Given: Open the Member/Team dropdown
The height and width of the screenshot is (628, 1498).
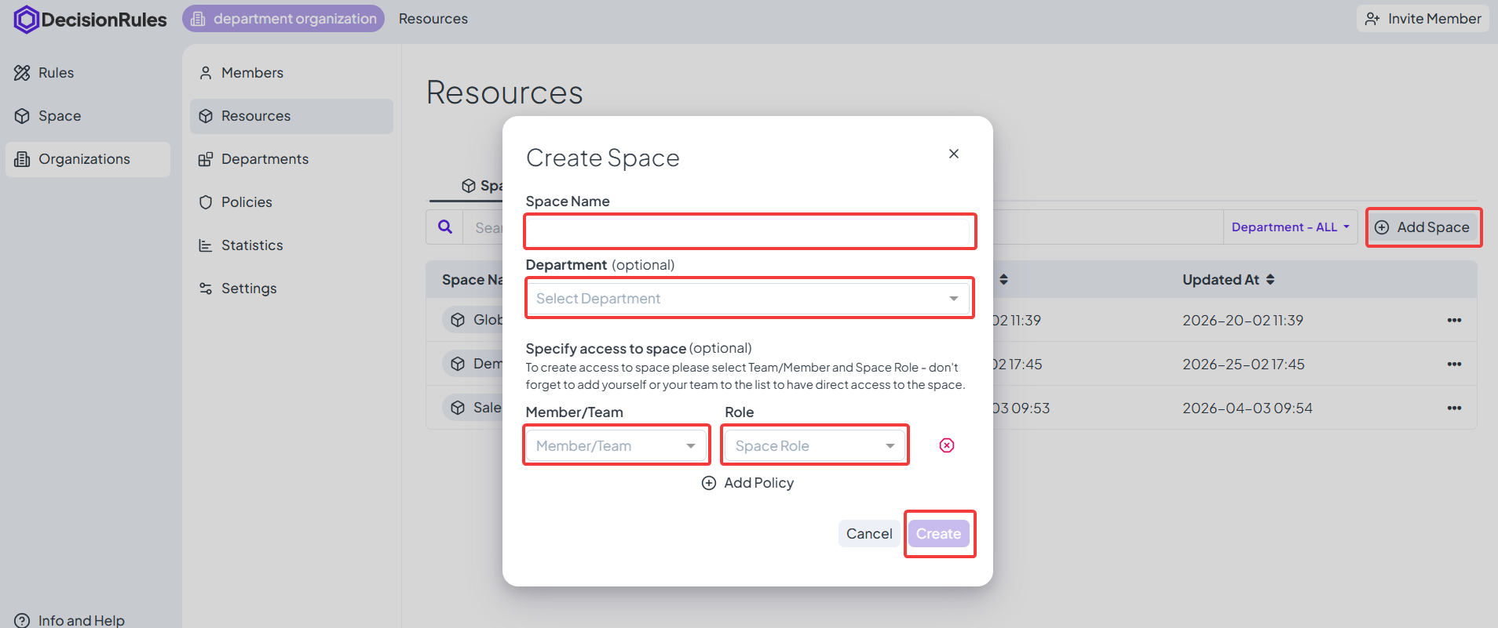Looking at the screenshot, I should (x=616, y=445).
